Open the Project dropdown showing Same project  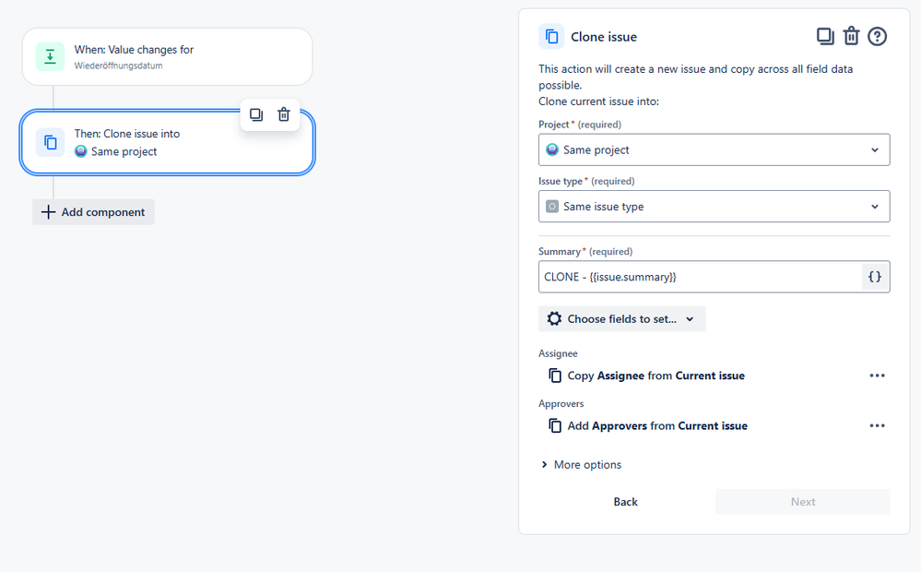click(714, 149)
